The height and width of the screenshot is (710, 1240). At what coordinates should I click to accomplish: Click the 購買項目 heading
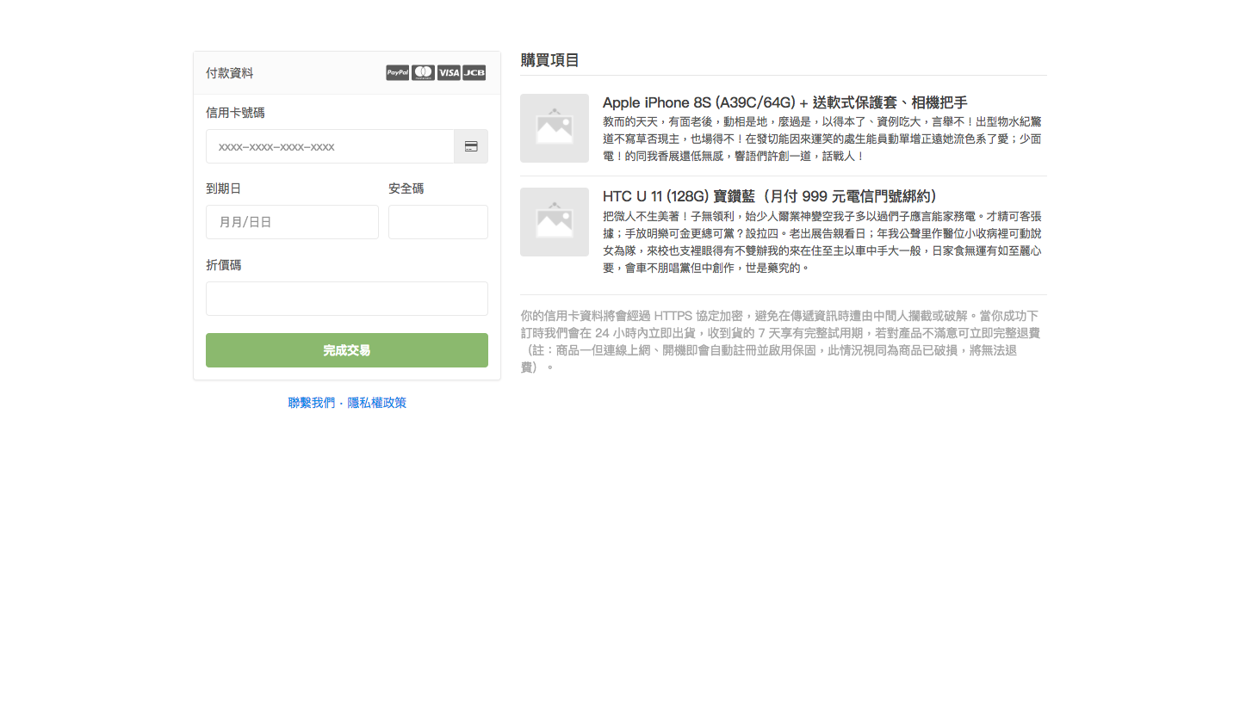(x=550, y=60)
